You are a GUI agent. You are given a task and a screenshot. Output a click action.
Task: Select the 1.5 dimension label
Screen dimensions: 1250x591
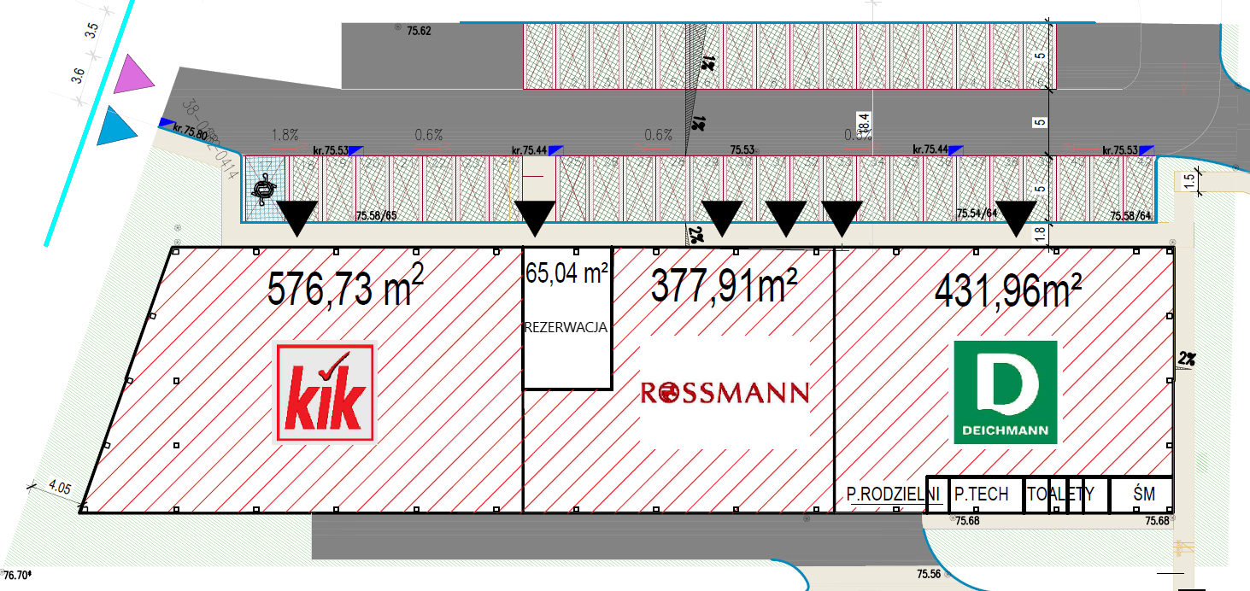(1188, 181)
